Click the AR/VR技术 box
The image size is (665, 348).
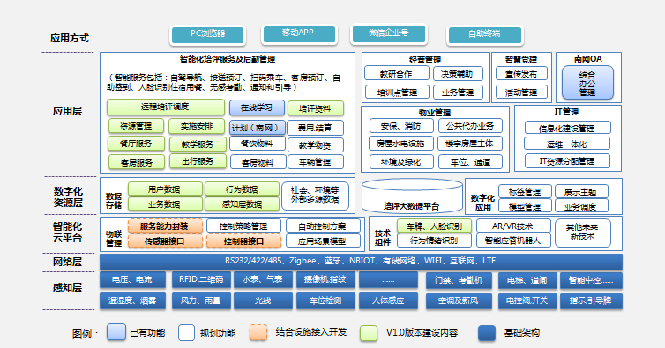click(x=513, y=226)
